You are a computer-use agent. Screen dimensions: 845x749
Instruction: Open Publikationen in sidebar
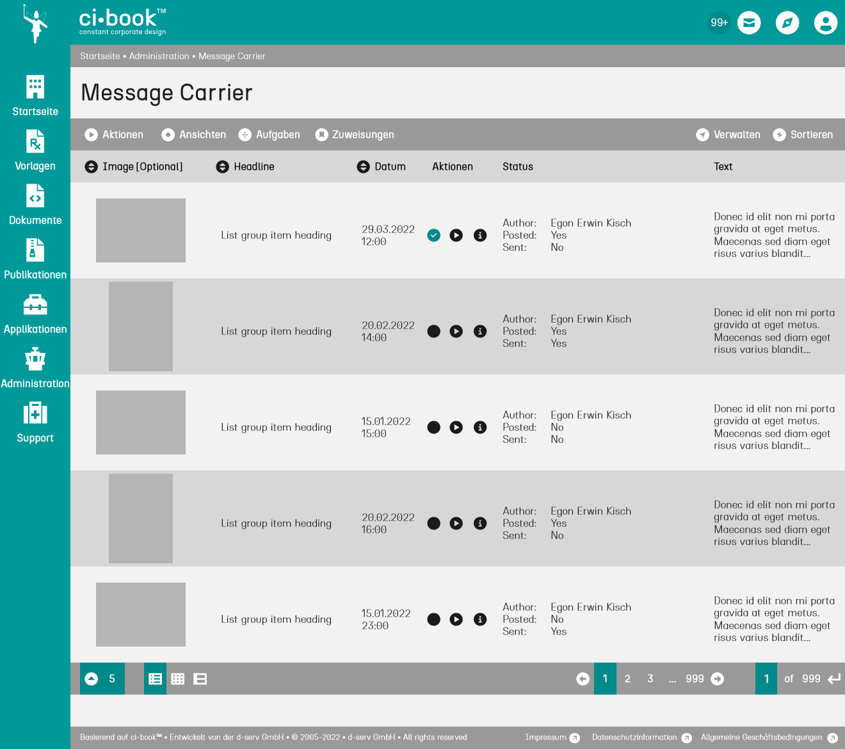[35, 259]
